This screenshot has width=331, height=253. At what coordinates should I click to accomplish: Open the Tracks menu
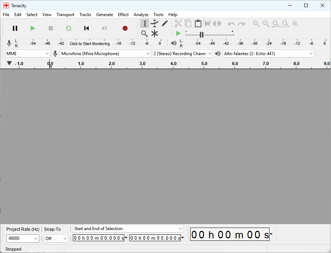coord(85,15)
